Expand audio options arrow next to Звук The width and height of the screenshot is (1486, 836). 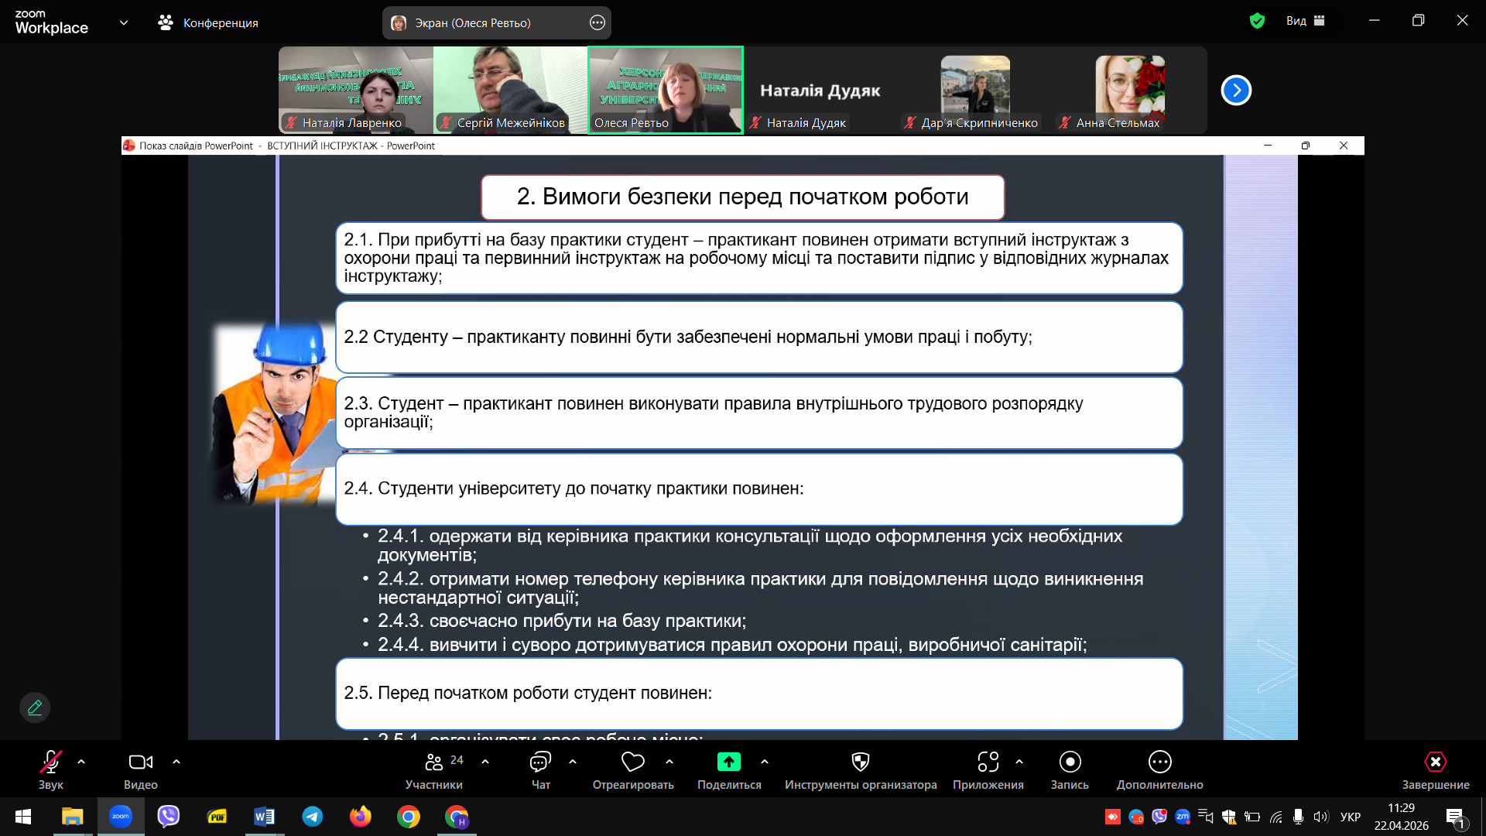81,762
